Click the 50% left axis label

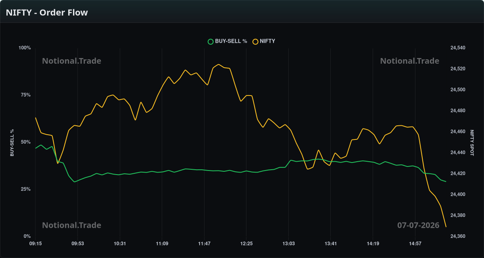[x=26, y=142]
